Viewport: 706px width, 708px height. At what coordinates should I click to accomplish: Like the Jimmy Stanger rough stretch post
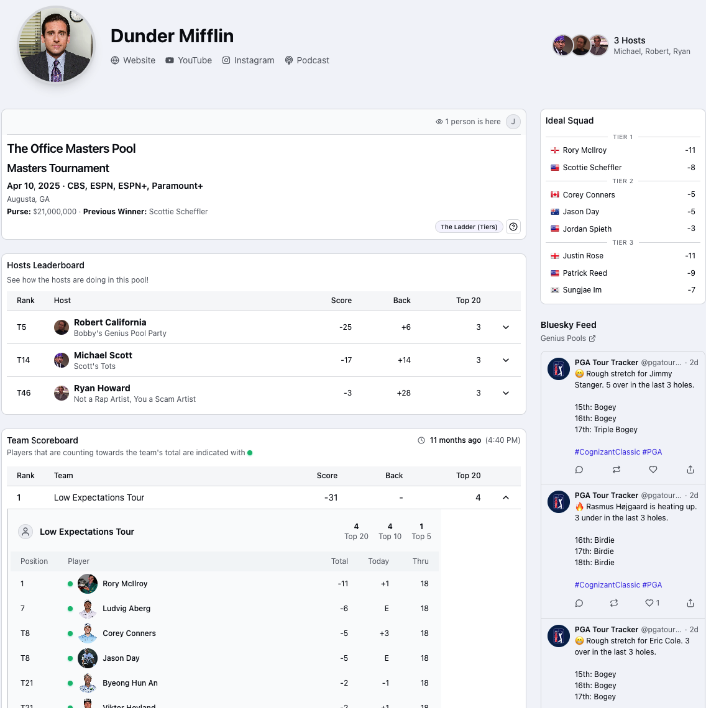point(653,470)
